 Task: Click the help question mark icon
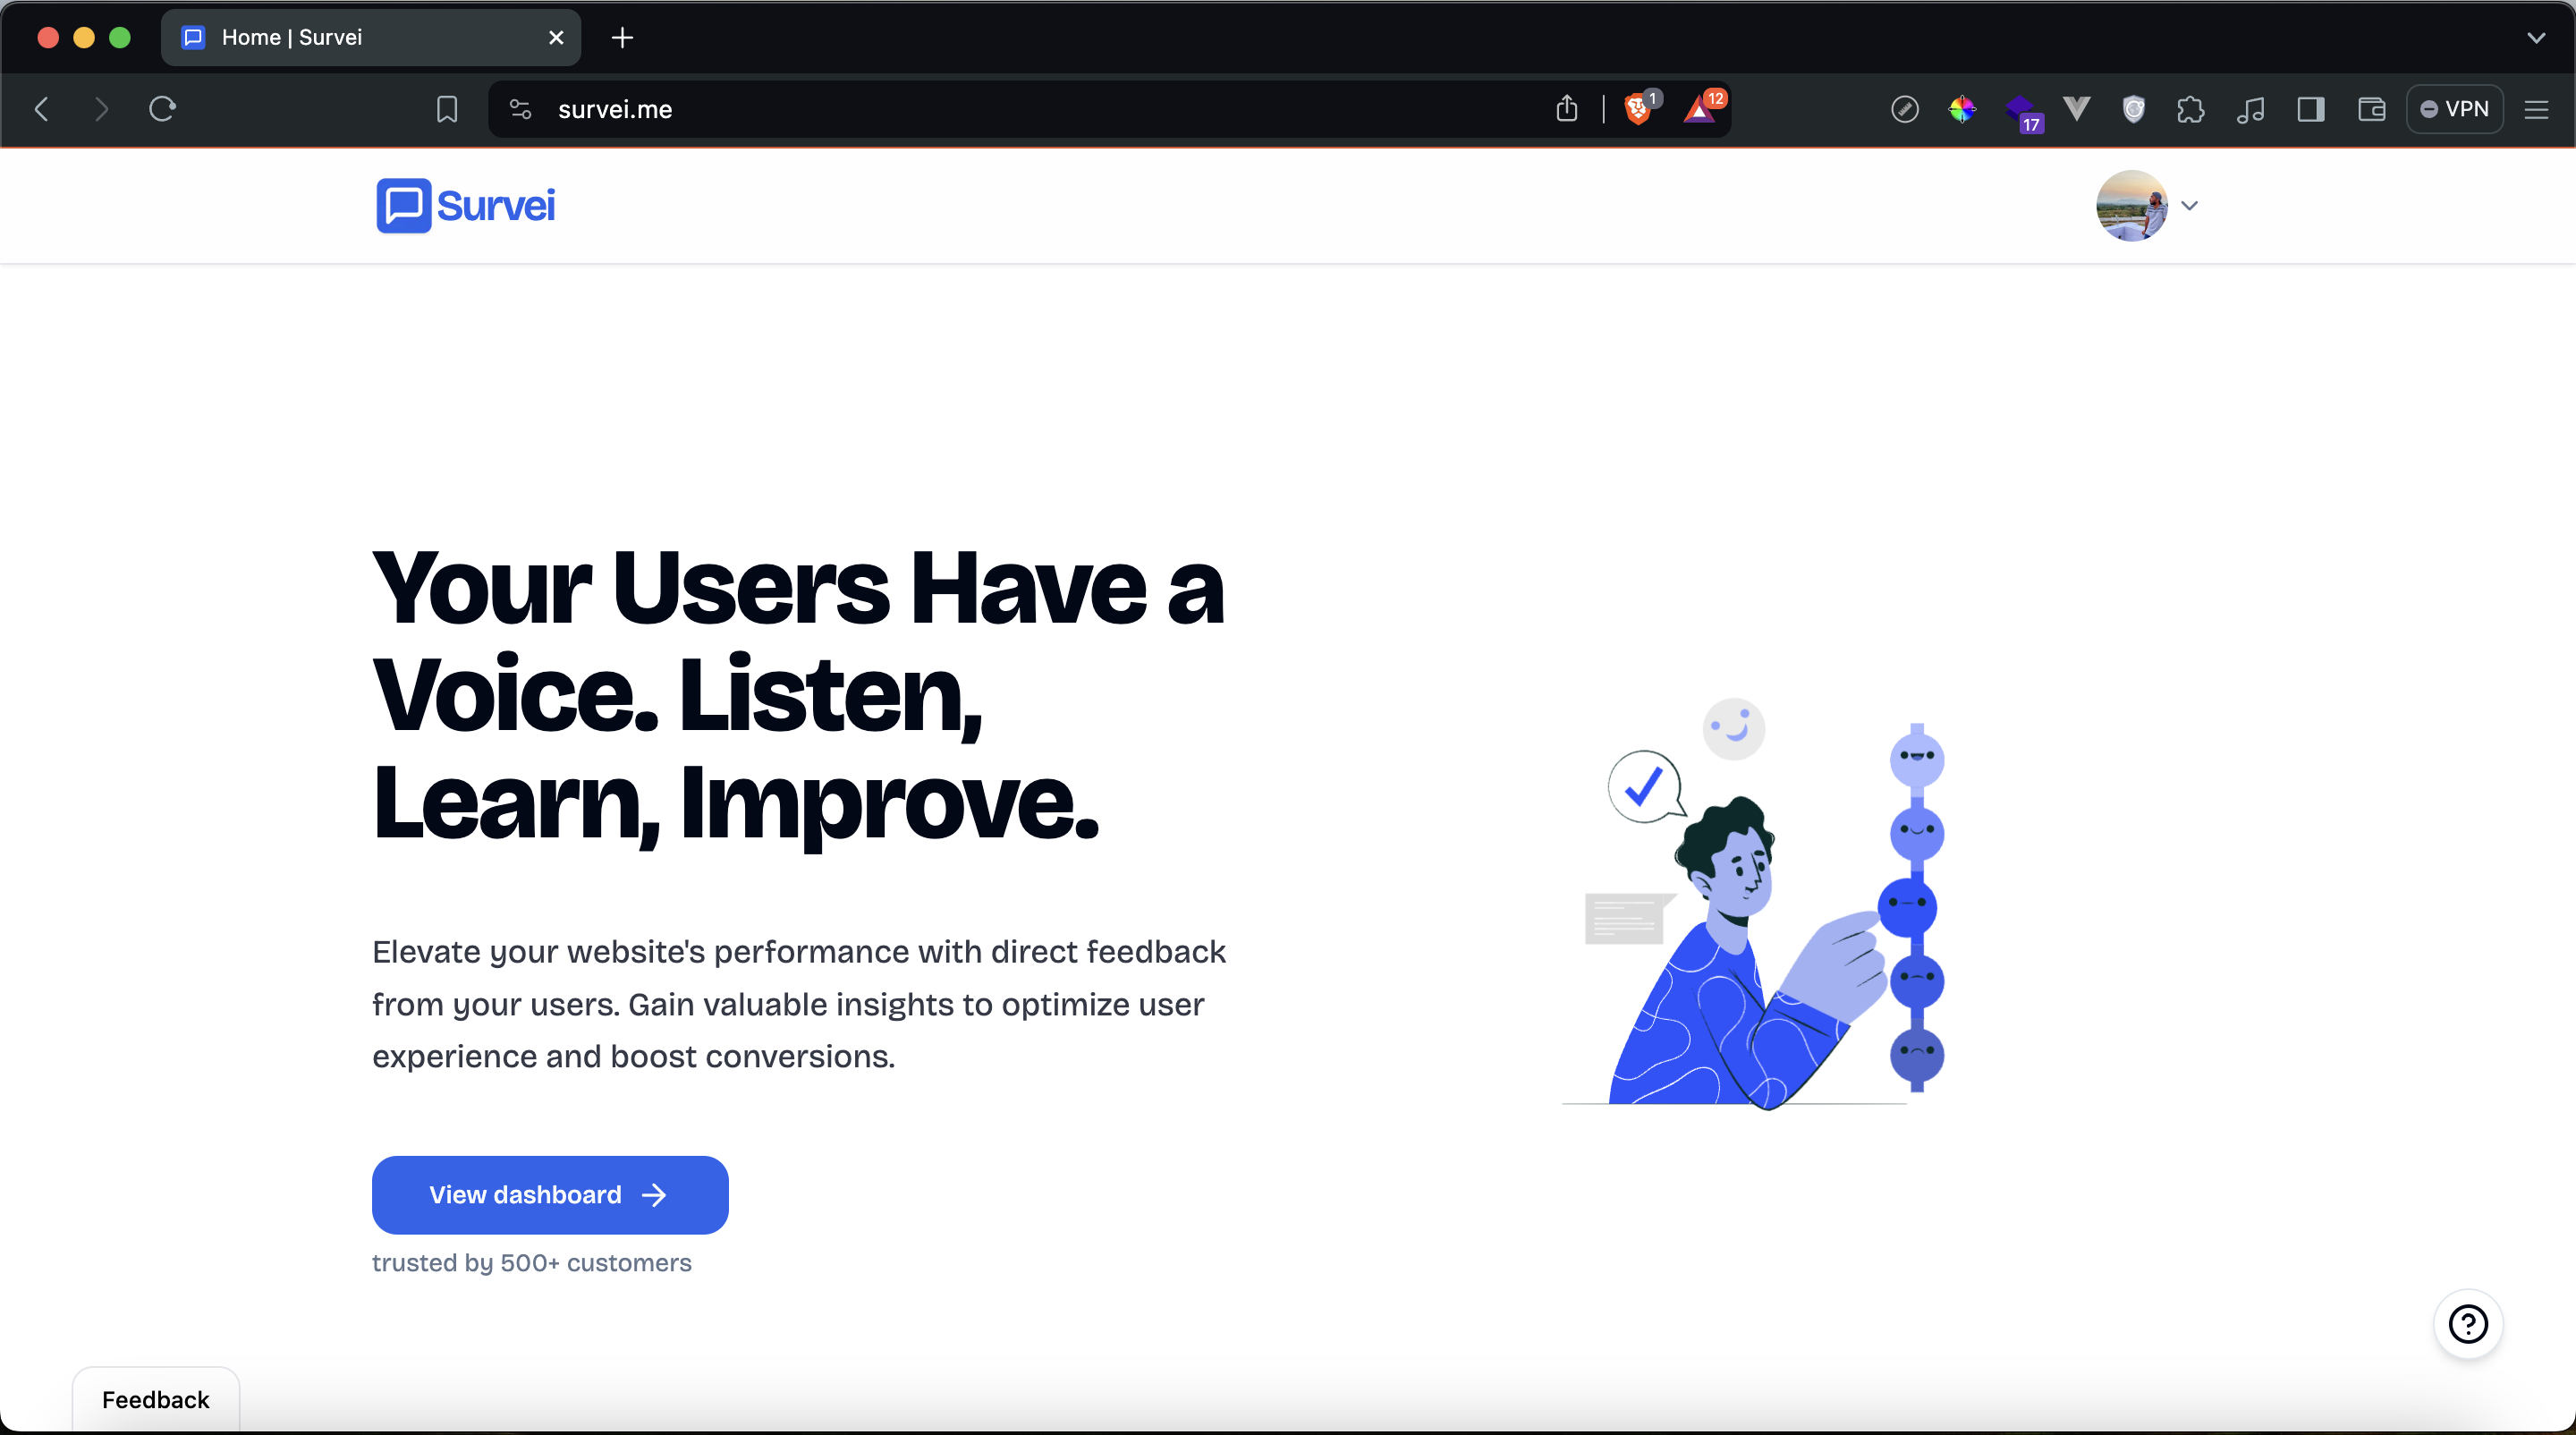coord(2470,1322)
